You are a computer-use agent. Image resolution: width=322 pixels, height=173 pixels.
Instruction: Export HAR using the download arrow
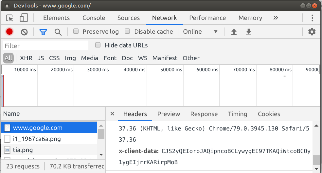point(249,32)
